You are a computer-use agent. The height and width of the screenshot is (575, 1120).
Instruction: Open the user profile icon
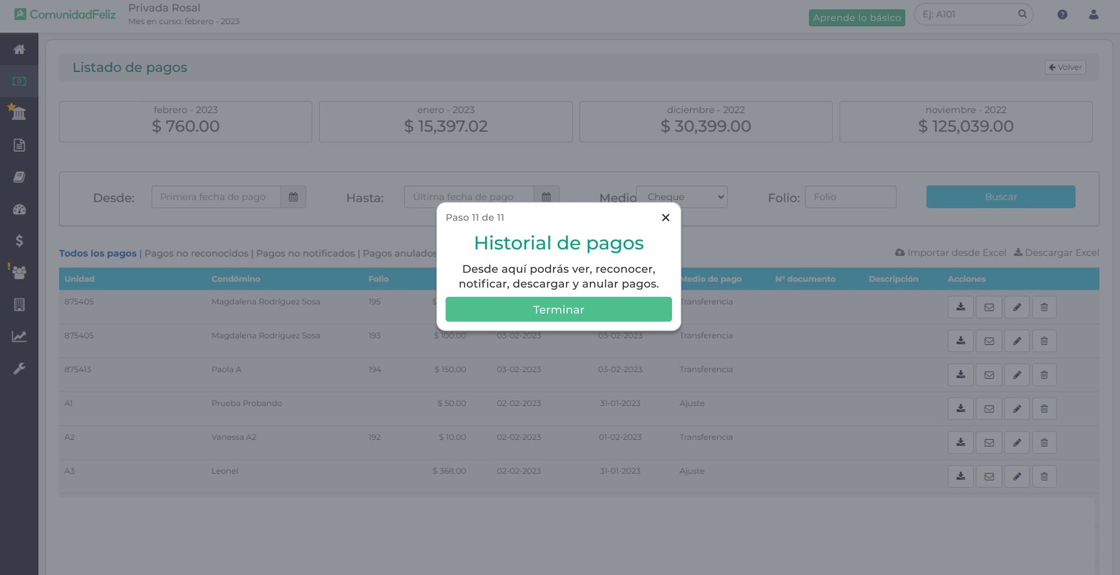click(1093, 14)
